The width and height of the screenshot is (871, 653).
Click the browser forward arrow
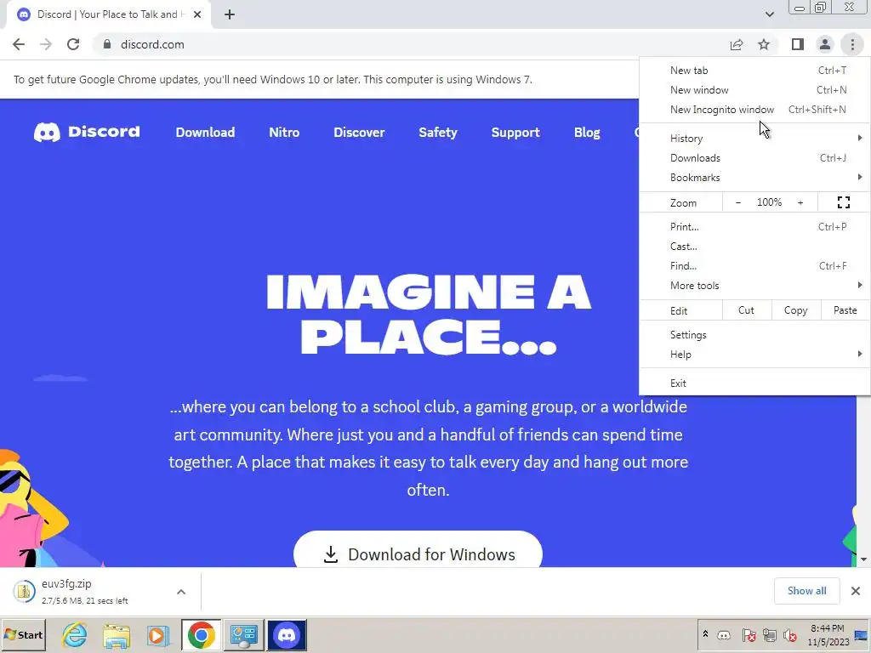tap(46, 44)
